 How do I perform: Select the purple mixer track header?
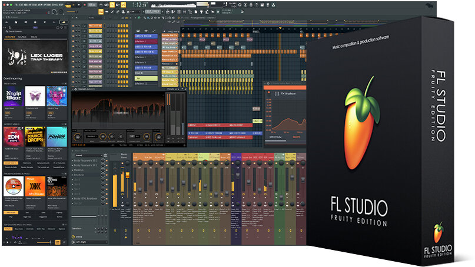coord(236,157)
